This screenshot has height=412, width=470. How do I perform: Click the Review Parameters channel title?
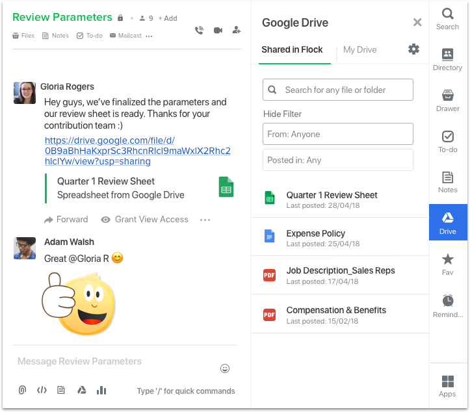point(62,17)
